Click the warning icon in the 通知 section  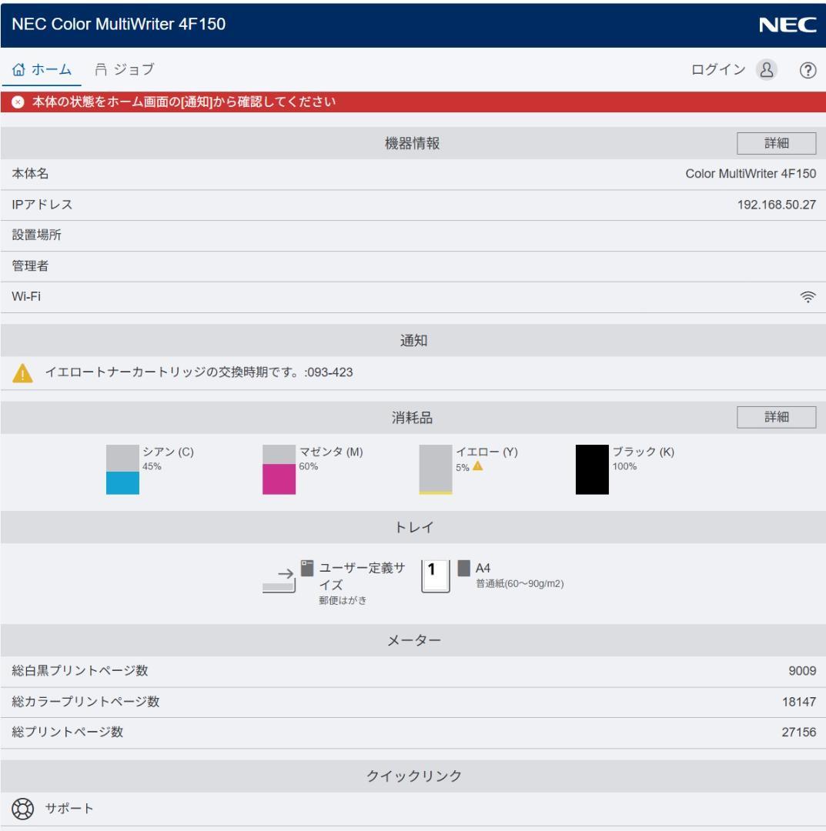24,372
